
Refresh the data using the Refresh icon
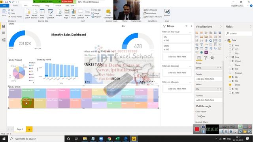pyautogui.click(x=59, y=13)
